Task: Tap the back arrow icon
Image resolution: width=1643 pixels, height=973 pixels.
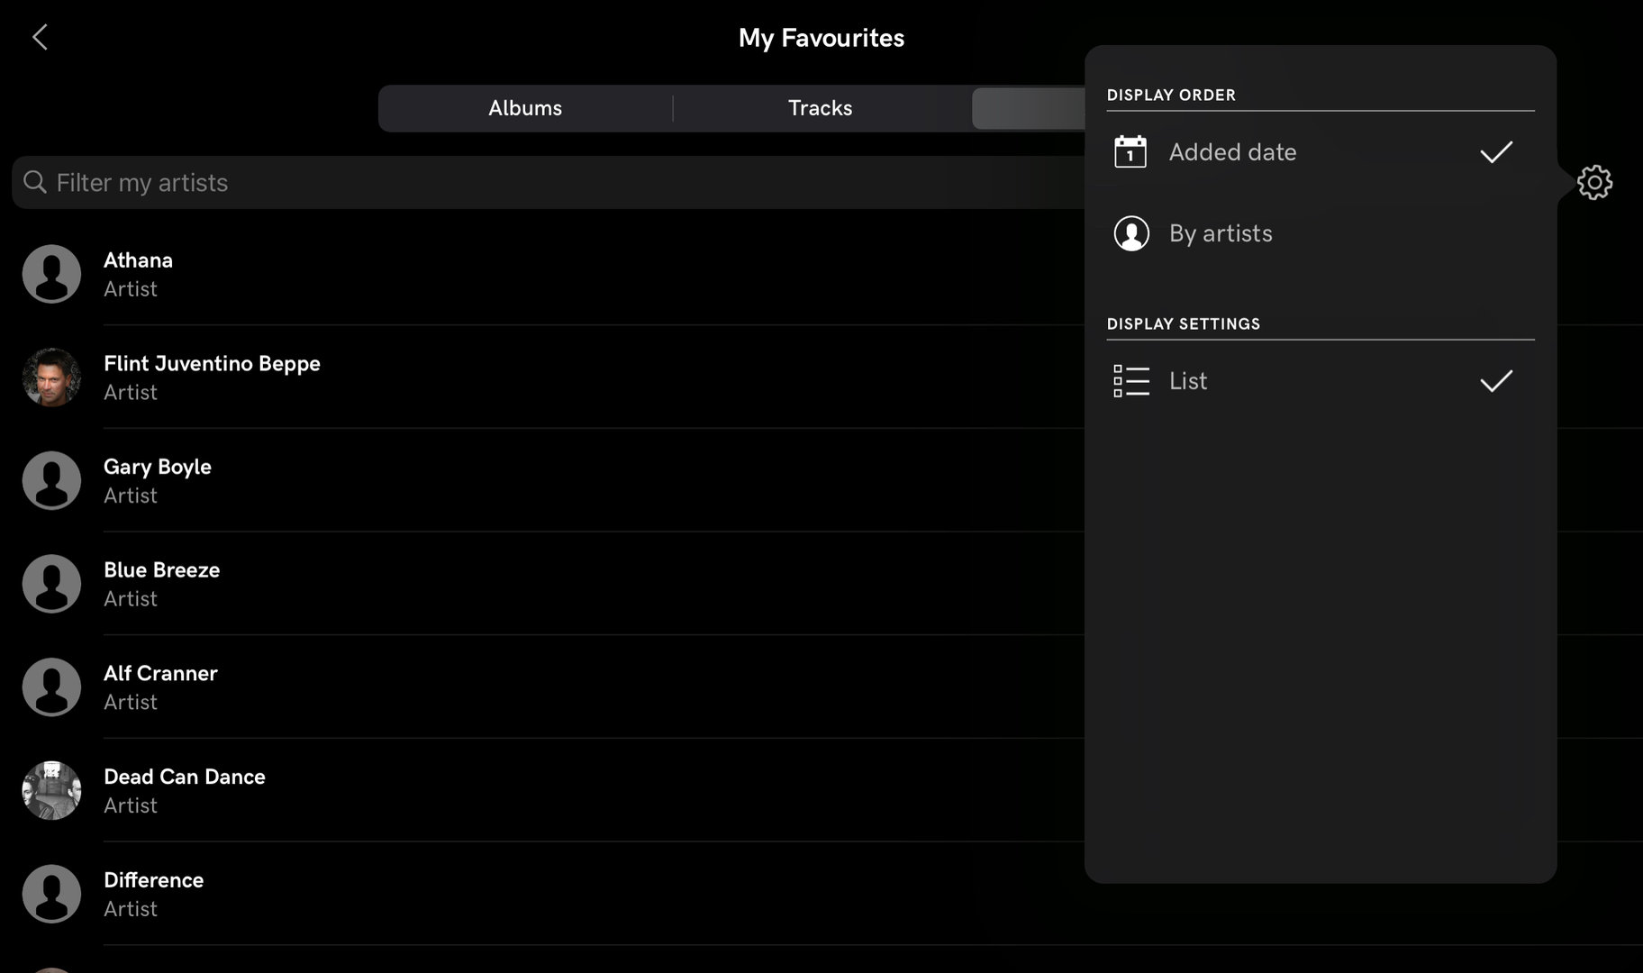Action: pos(40,38)
